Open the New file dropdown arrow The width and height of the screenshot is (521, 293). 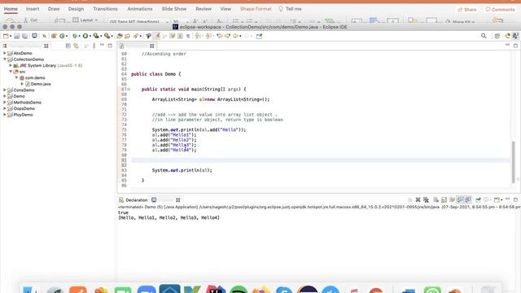11,36
